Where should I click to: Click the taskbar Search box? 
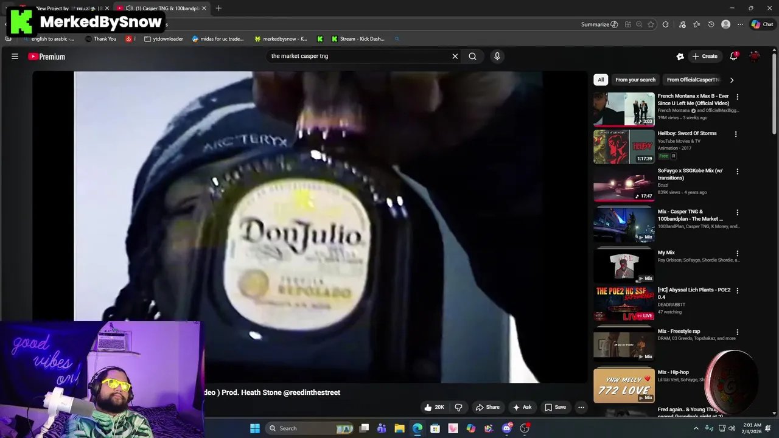(x=310, y=428)
